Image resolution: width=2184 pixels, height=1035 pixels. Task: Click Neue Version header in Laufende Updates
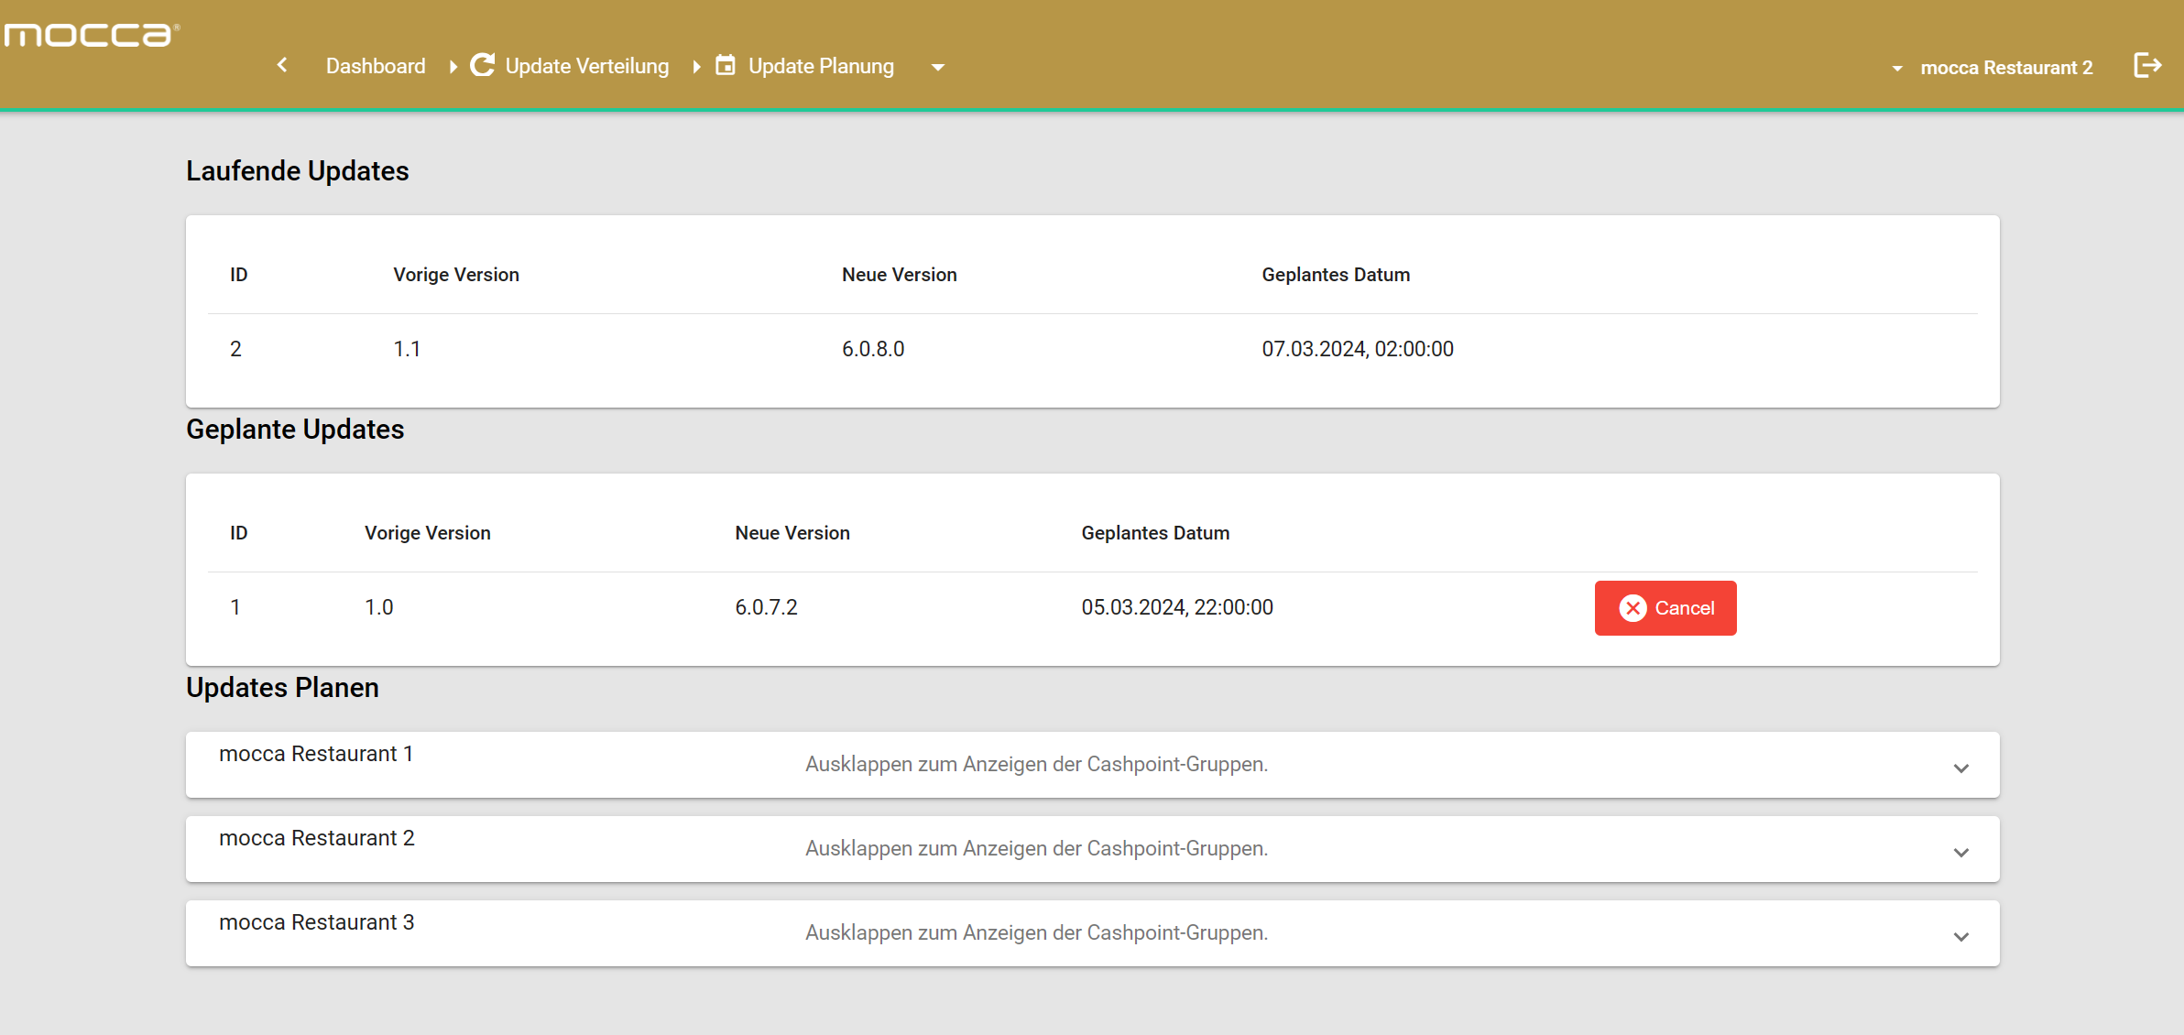click(x=900, y=275)
